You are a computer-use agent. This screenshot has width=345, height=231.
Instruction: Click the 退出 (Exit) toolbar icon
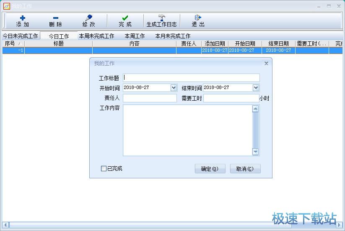click(198, 18)
